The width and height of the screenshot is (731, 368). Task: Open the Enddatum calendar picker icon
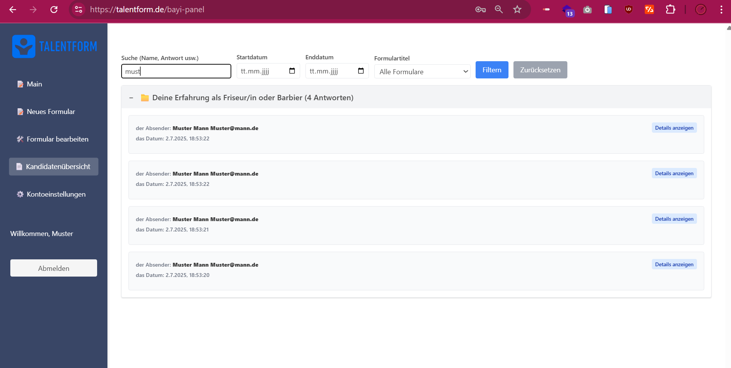coord(361,71)
